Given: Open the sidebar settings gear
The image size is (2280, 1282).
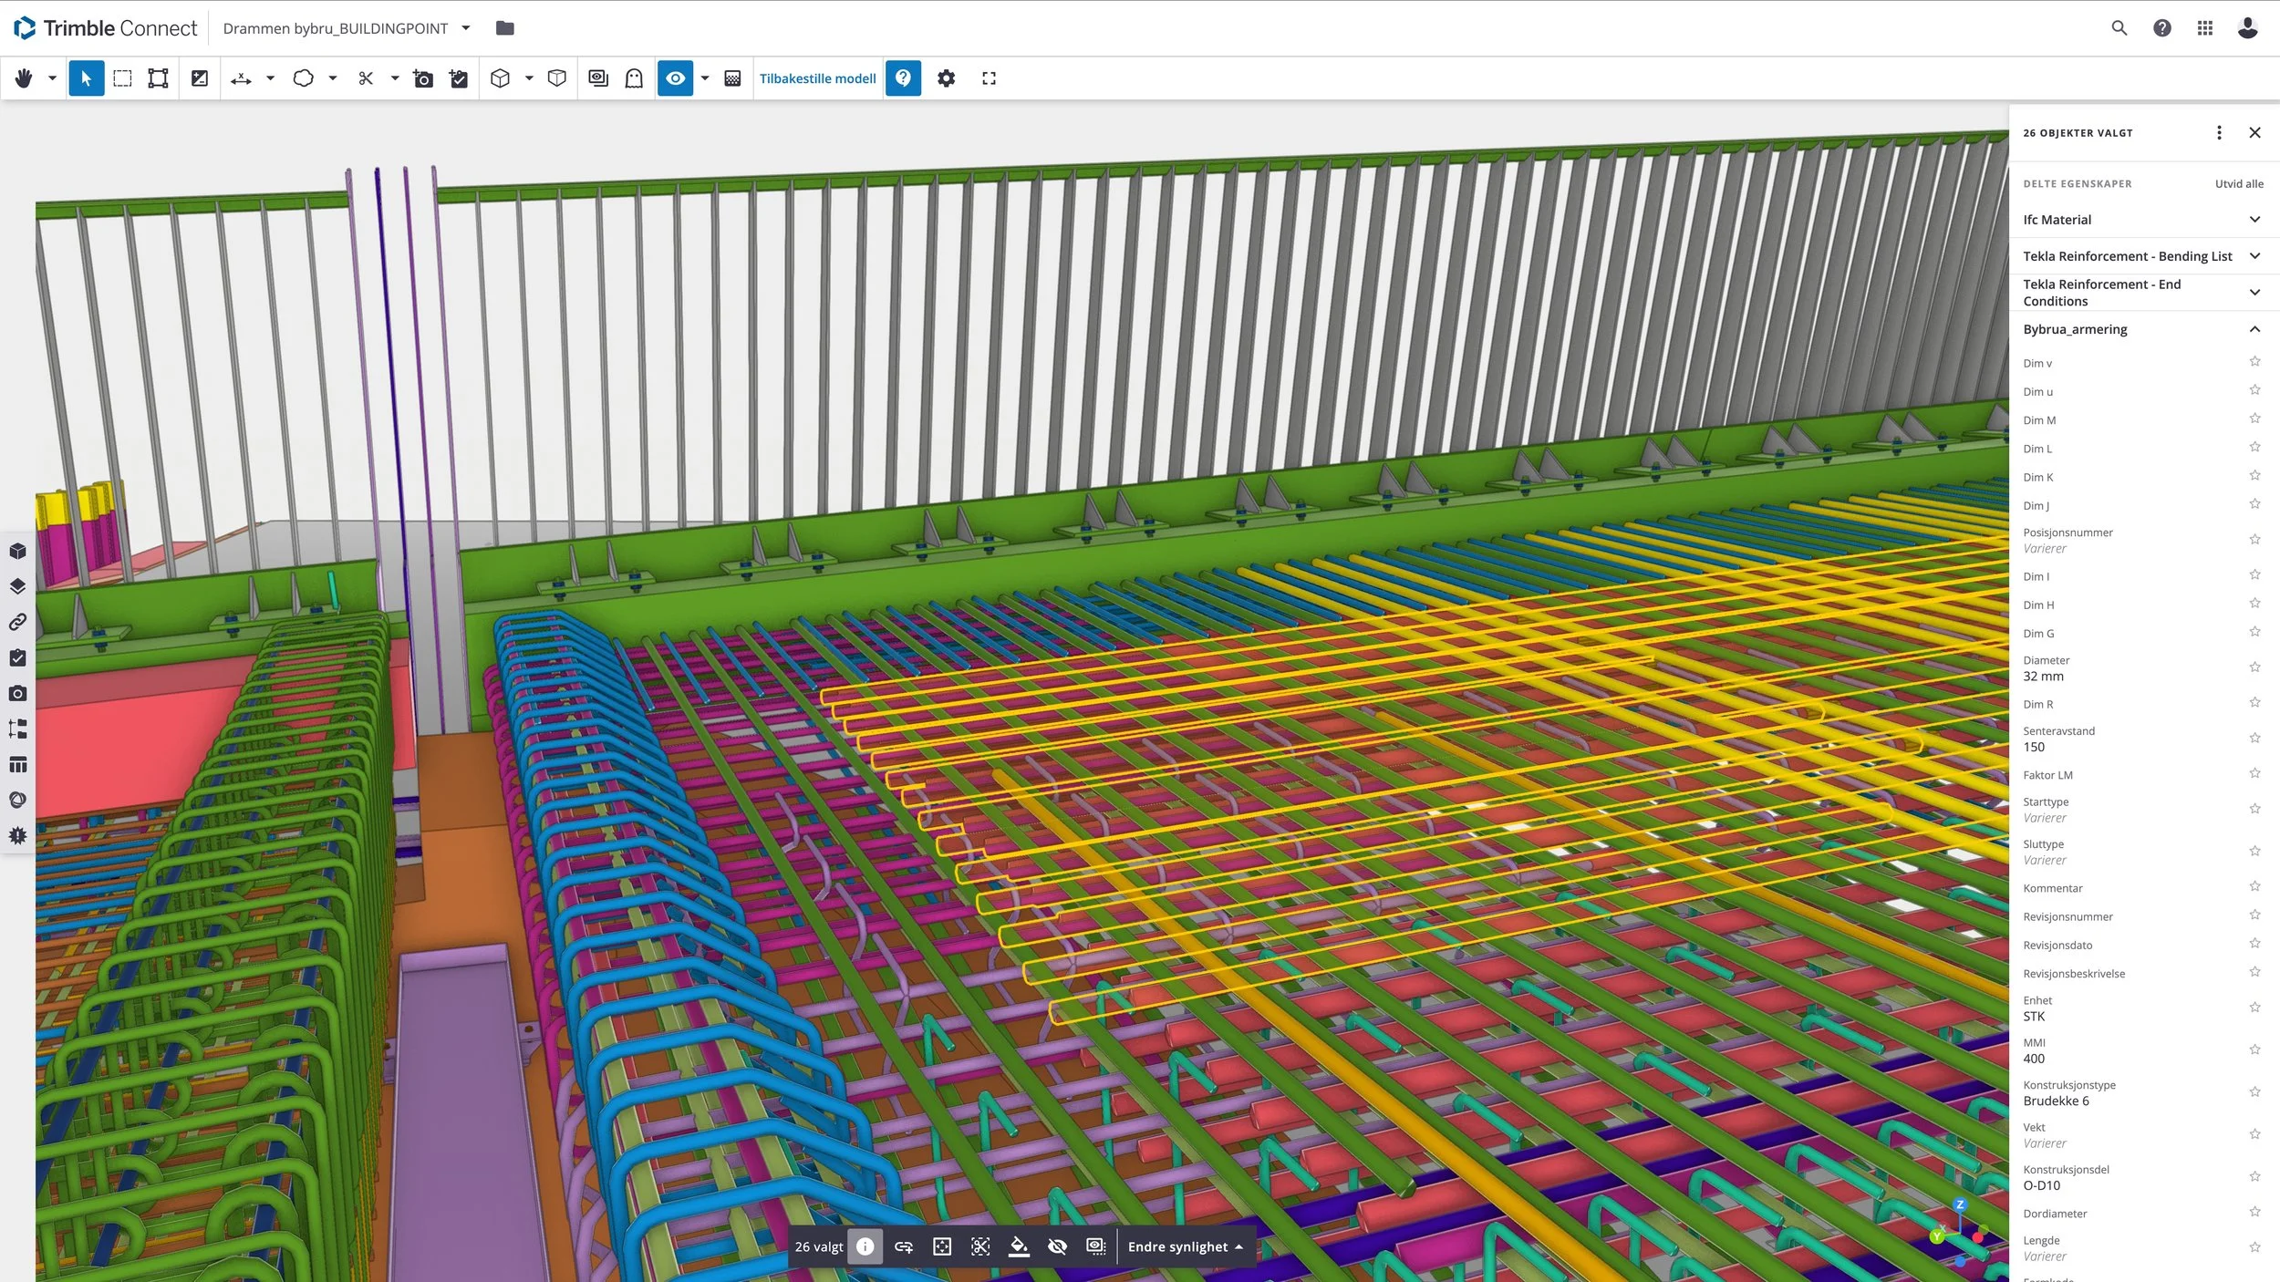Looking at the screenshot, I should (x=18, y=835).
